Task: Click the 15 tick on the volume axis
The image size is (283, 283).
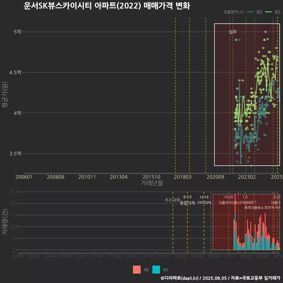Action: tap(12, 215)
